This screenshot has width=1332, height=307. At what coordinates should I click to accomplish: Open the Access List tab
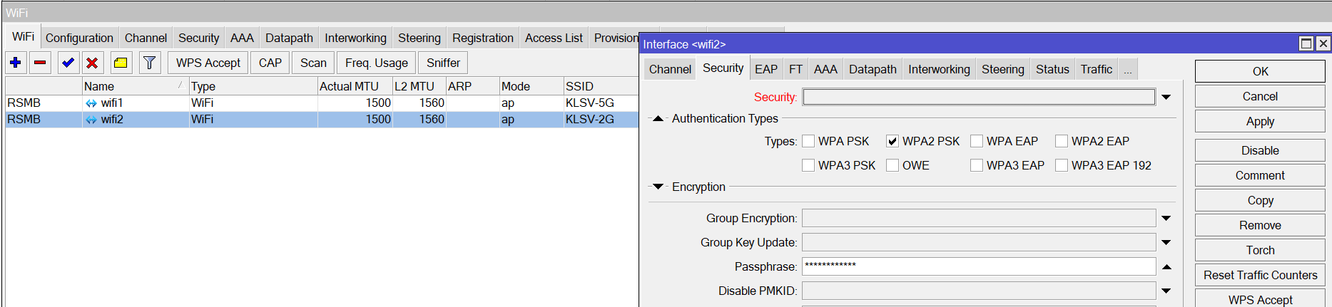click(554, 38)
